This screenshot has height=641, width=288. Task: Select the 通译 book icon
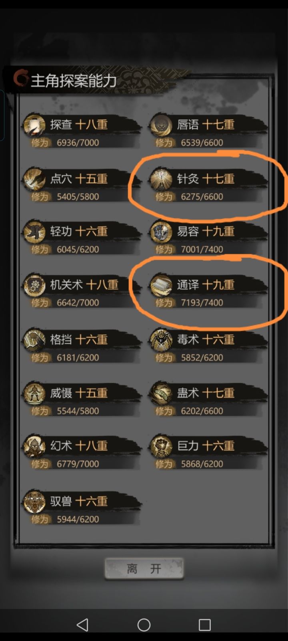pos(161,285)
